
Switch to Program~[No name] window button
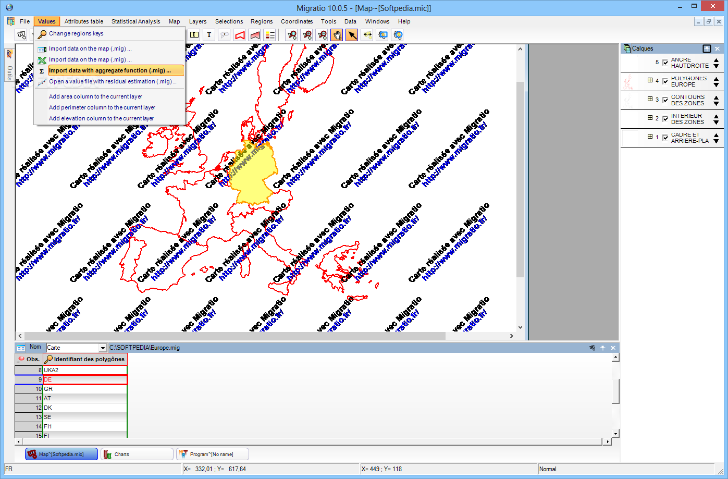click(x=213, y=454)
